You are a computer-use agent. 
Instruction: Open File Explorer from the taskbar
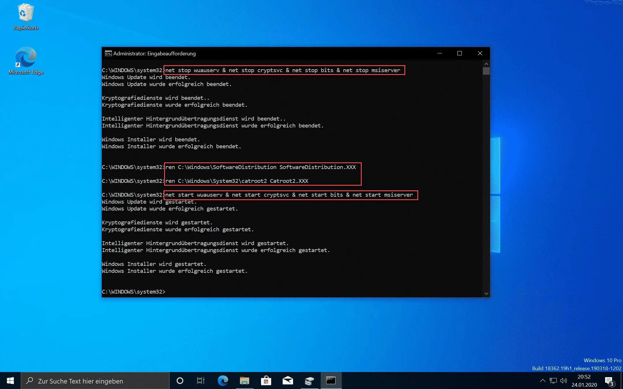click(245, 381)
